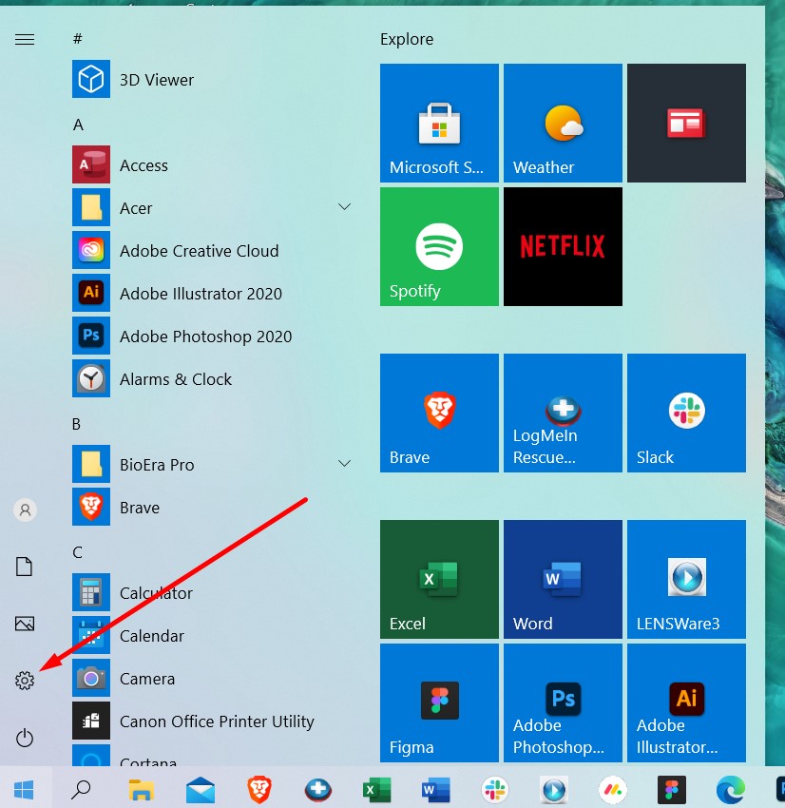Open Documents from the Start sidebar

click(x=24, y=567)
